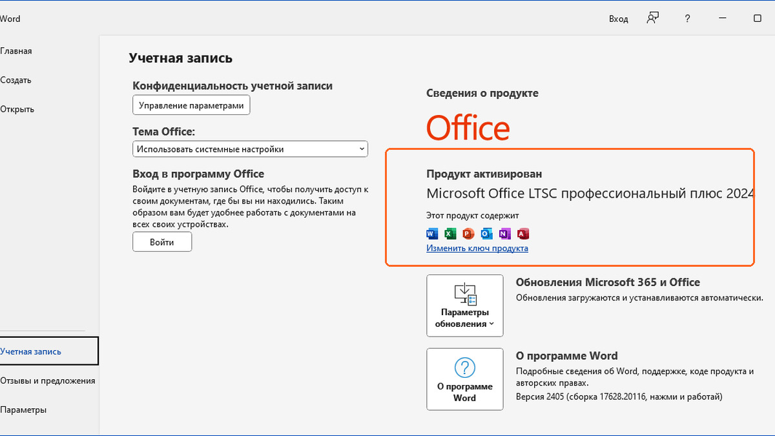
Task: Click the PowerPoint icon in the product list
Action: coord(468,234)
